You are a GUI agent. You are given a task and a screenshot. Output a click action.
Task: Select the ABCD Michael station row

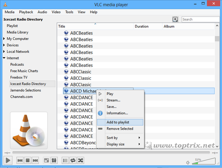[x=139, y=91]
